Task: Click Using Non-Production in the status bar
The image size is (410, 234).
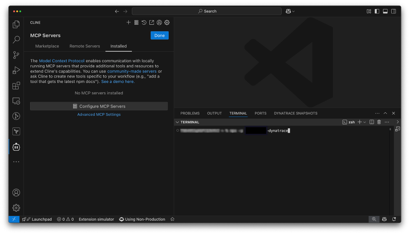Action: click(142, 219)
